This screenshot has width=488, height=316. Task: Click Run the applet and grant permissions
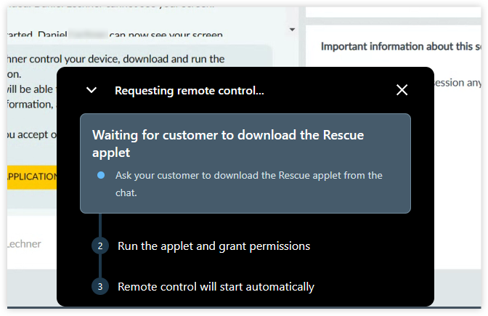point(213,246)
